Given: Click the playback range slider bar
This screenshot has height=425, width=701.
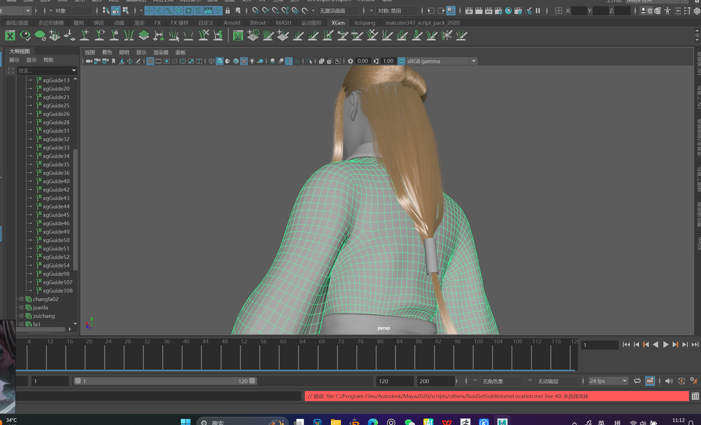Looking at the screenshot, I should coord(165,381).
